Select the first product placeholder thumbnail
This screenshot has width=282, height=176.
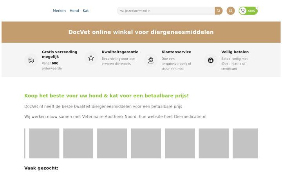[x=44, y=143]
